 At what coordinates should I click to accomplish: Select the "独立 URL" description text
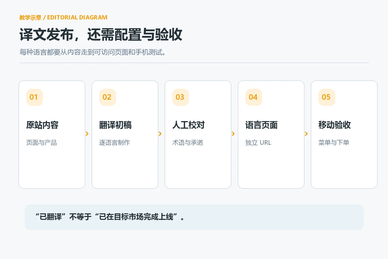click(x=258, y=142)
